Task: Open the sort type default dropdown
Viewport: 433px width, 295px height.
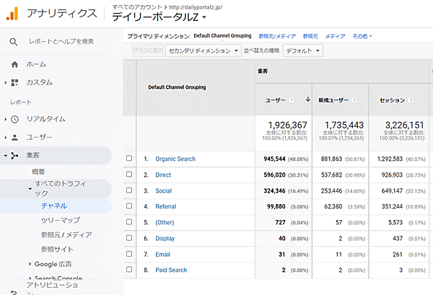Action: (x=303, y=50)
